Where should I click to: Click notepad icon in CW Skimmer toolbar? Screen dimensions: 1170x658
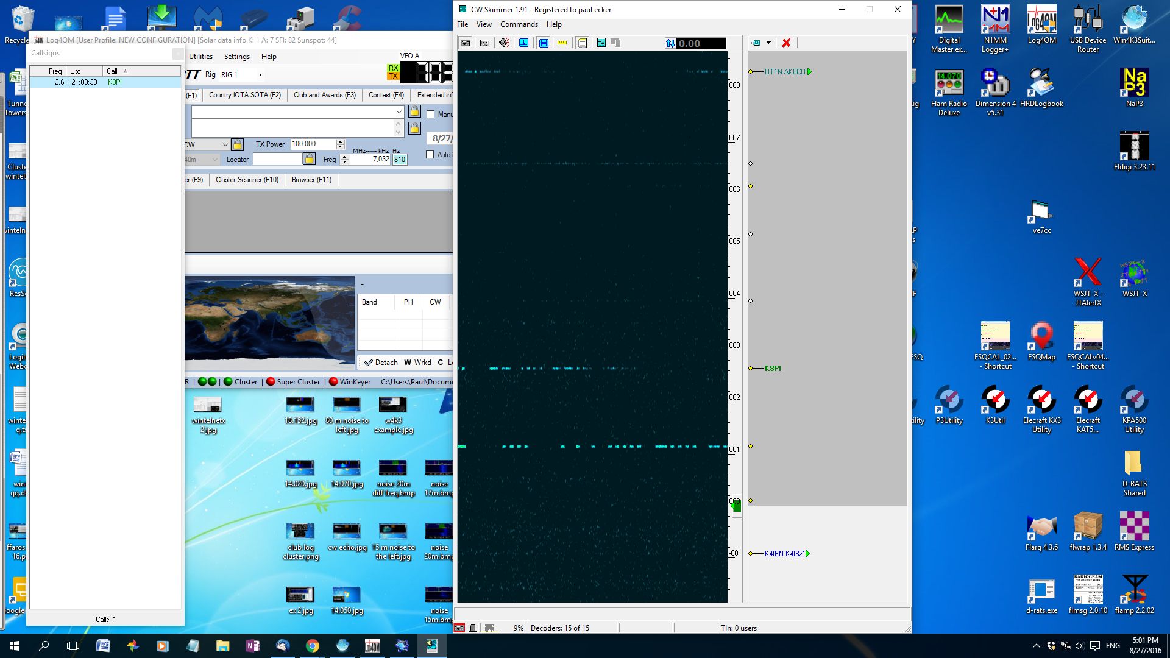pos(582,43)
